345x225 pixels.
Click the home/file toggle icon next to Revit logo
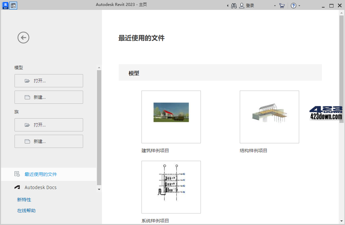pos(13,6)
